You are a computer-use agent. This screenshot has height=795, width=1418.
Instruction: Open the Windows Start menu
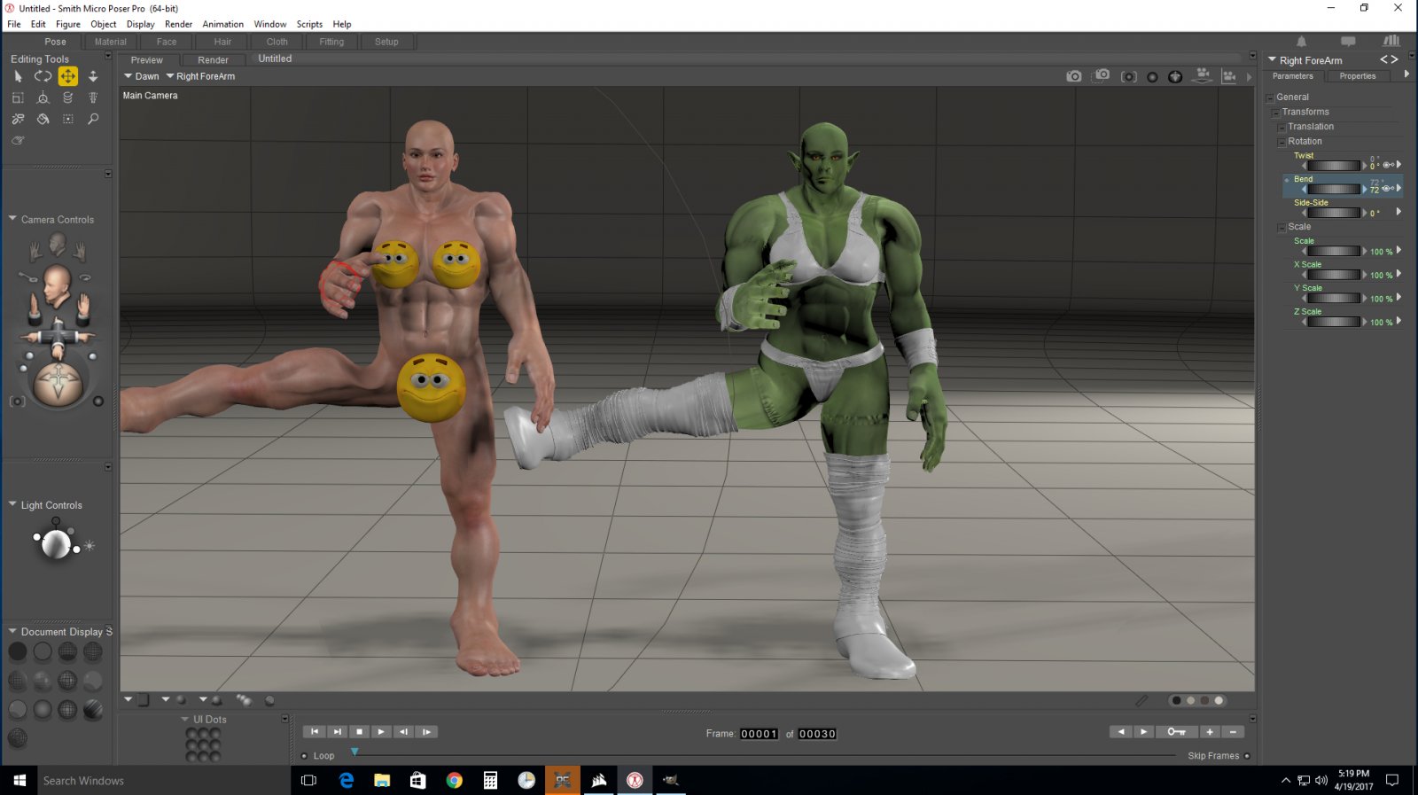click(x=19, y=780)
